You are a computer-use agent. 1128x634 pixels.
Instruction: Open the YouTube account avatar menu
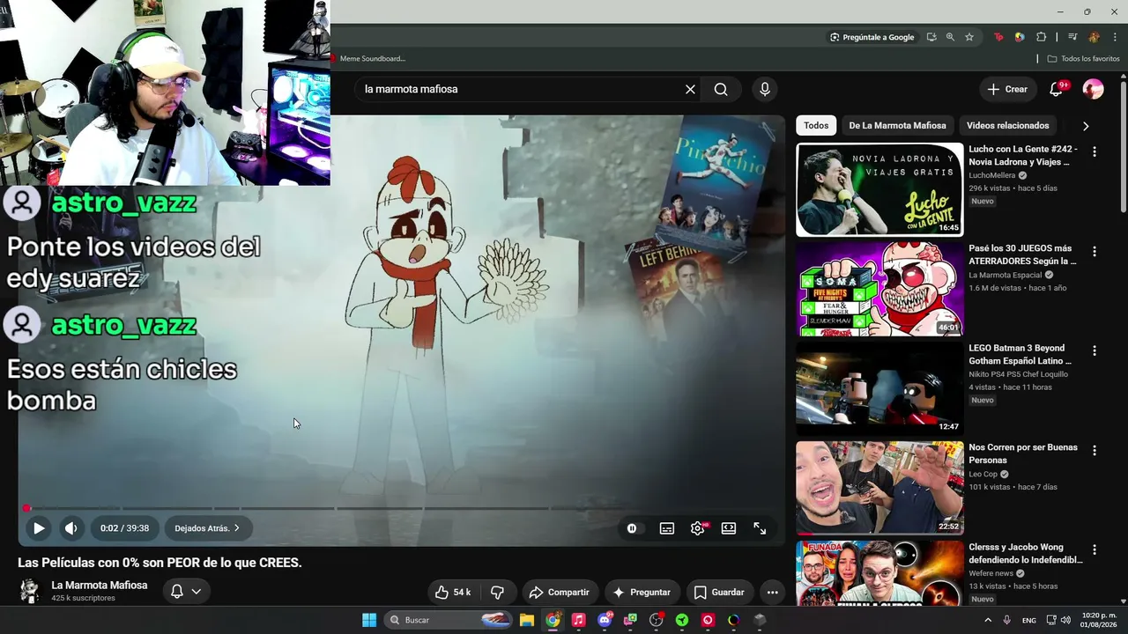tap(1093, 89)
